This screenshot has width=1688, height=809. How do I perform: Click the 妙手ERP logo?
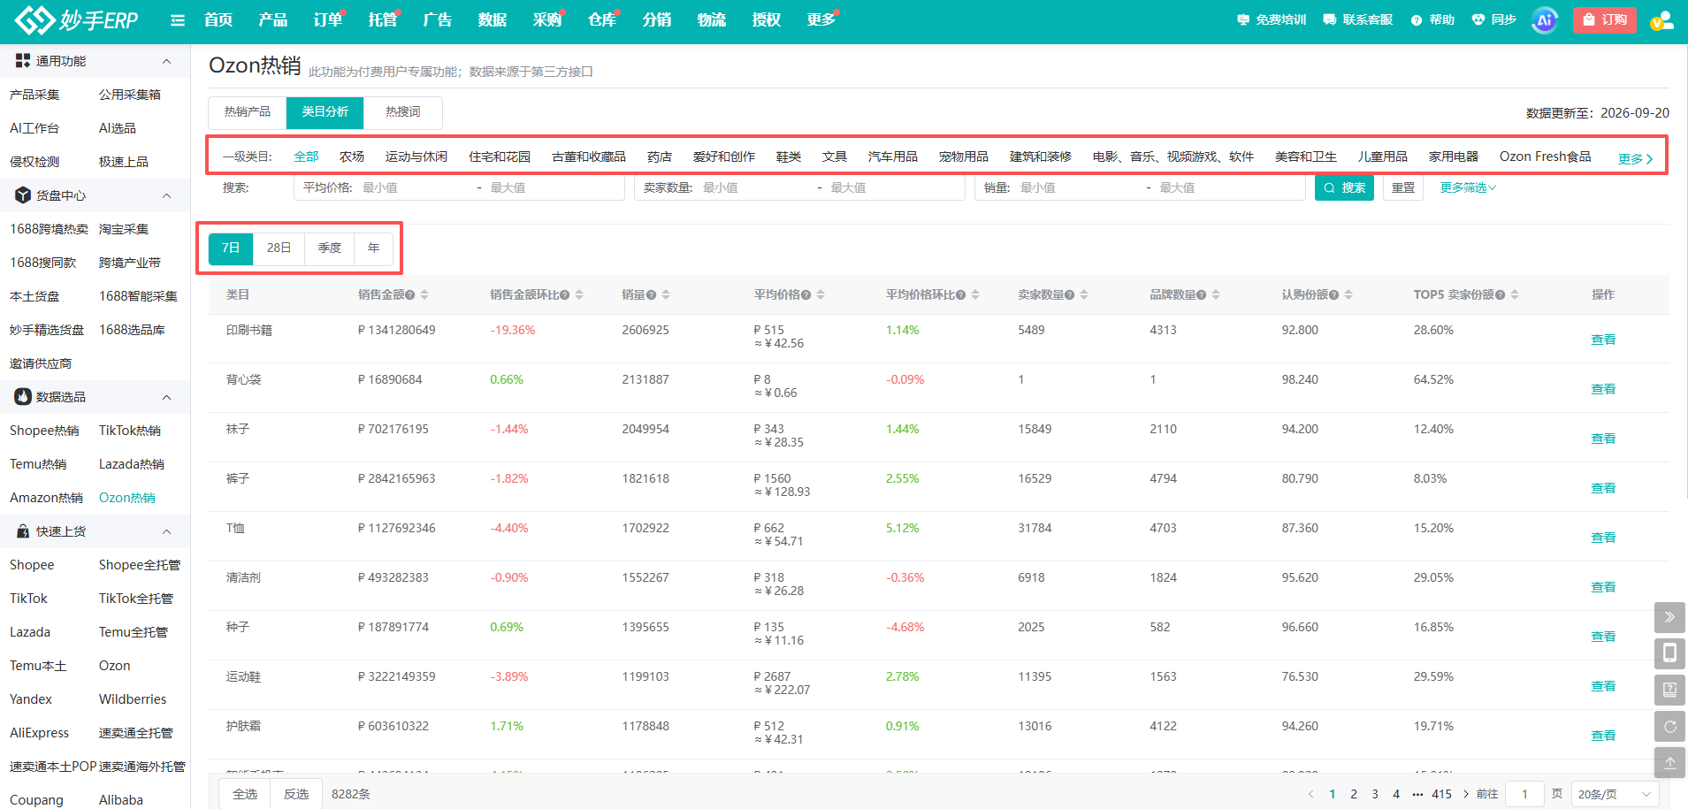point(77,19)
